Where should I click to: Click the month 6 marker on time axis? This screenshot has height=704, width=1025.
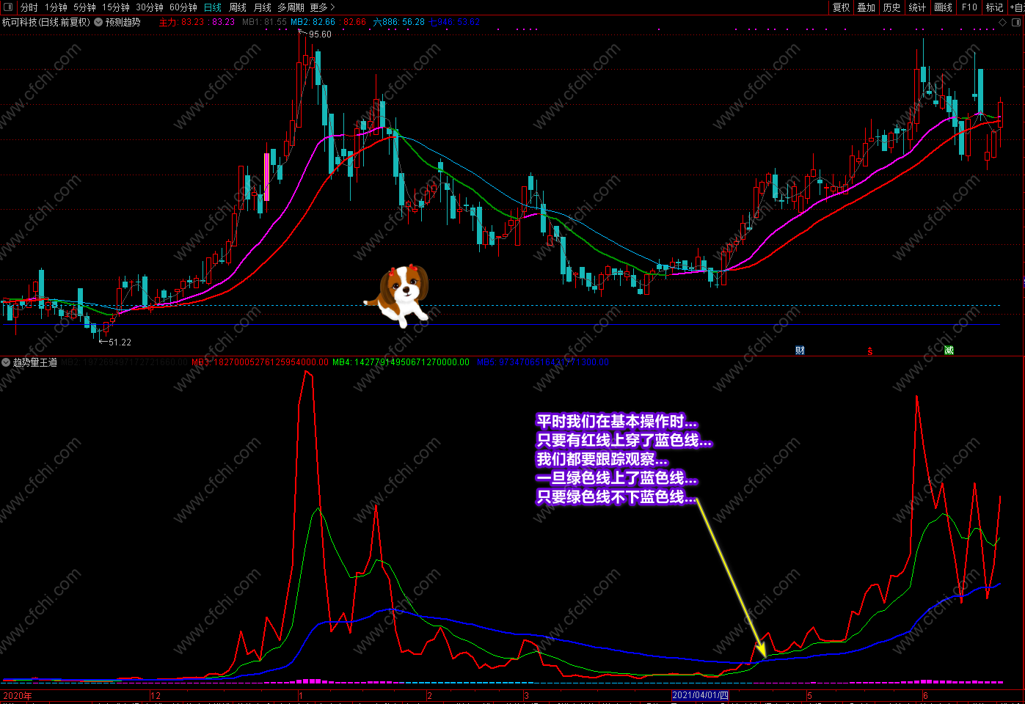(925, 695)
